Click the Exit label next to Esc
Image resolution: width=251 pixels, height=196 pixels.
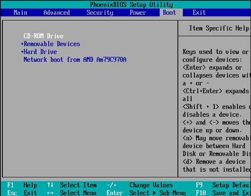30,193
